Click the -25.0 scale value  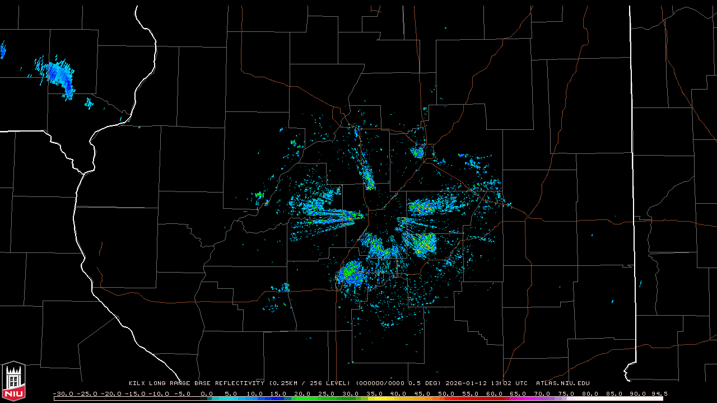click(x=87, y=393)
